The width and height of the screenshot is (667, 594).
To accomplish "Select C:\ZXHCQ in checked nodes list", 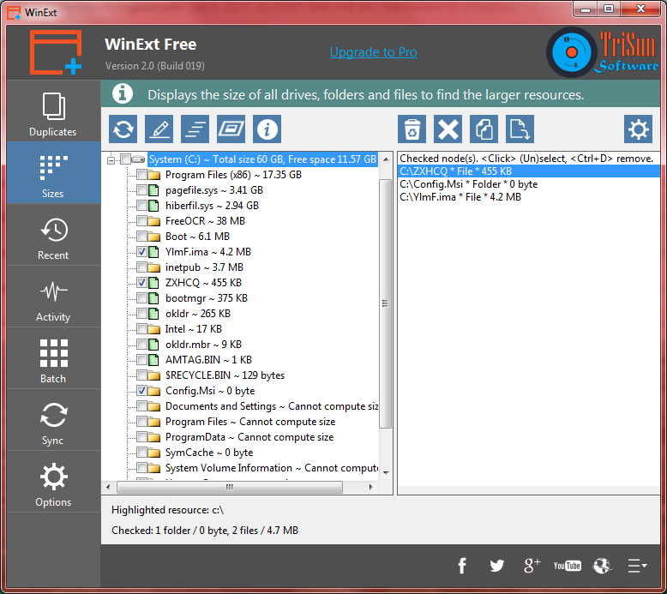I will 529,171.
